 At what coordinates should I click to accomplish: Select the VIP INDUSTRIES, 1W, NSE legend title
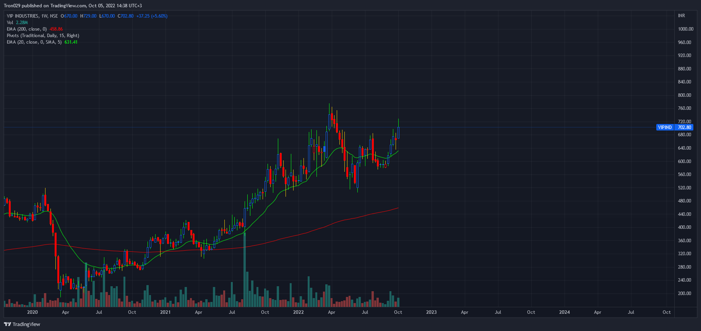pos(32,16)
